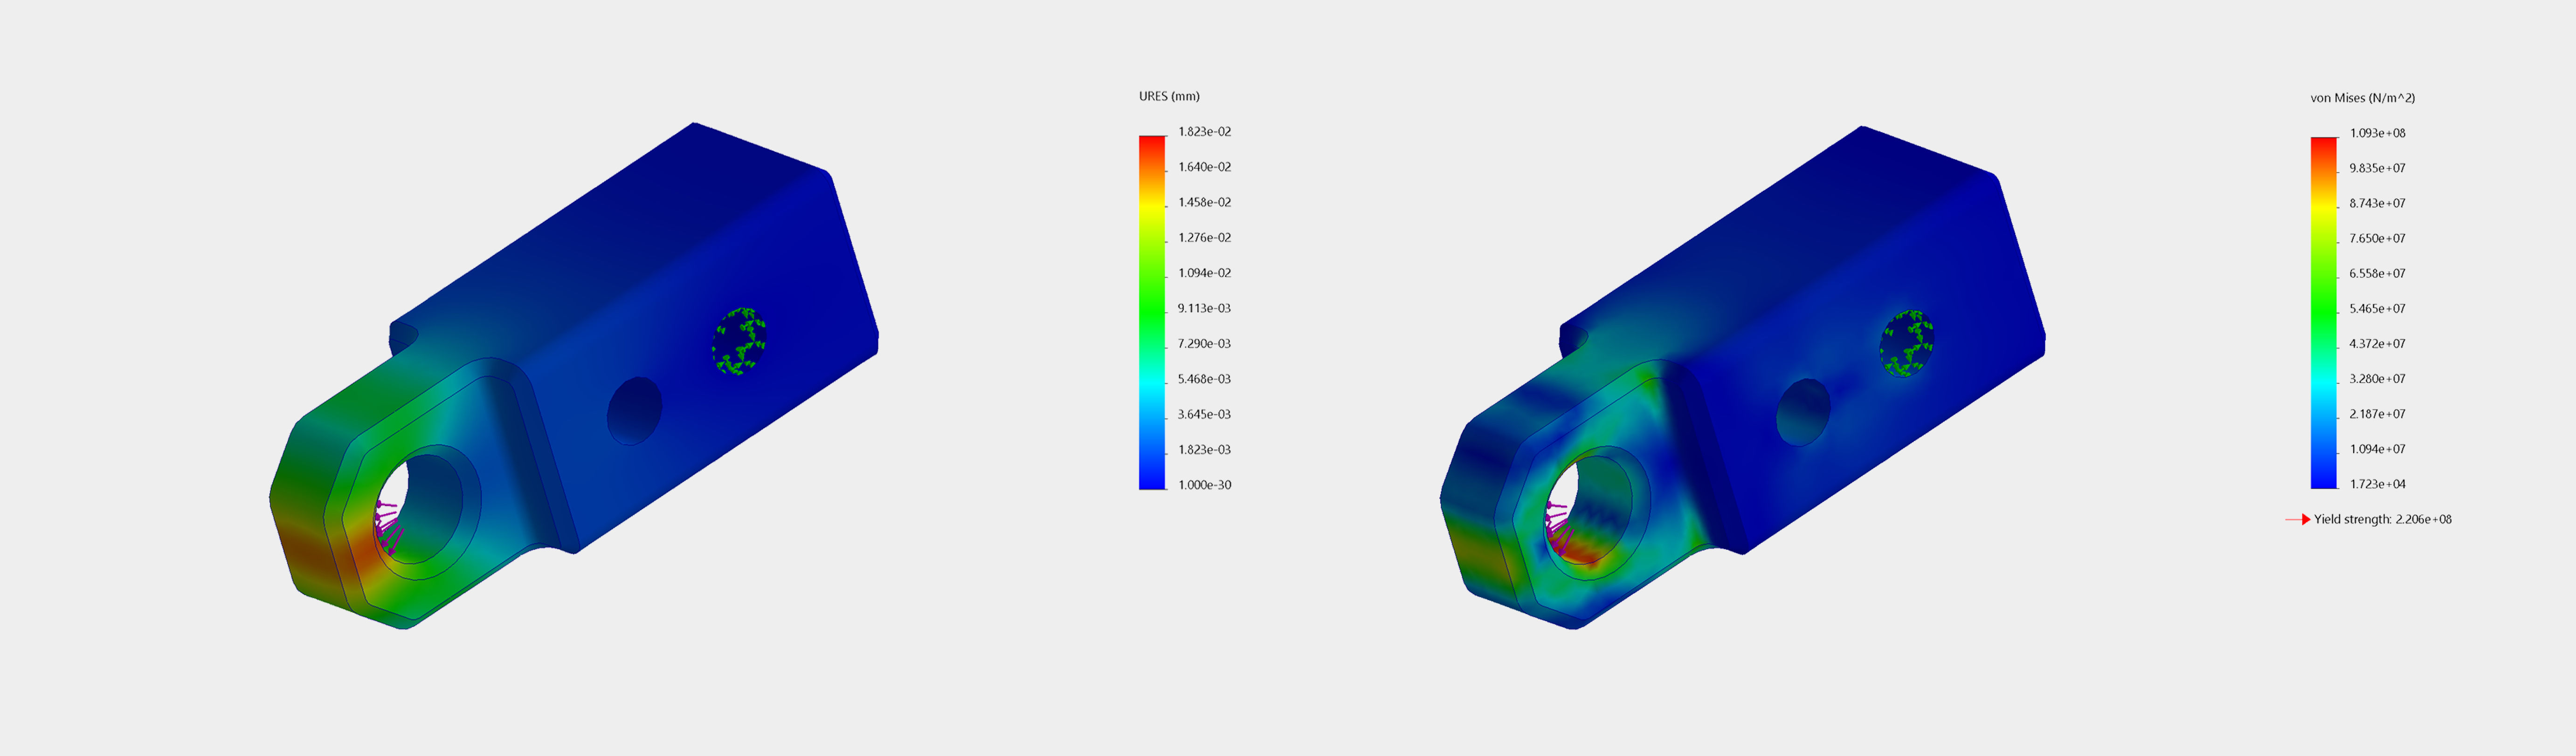This screenshot has width=2576, height=756.
Task: Select the 1.823e-02 maximum displacement value
Action: point(1204,132)
